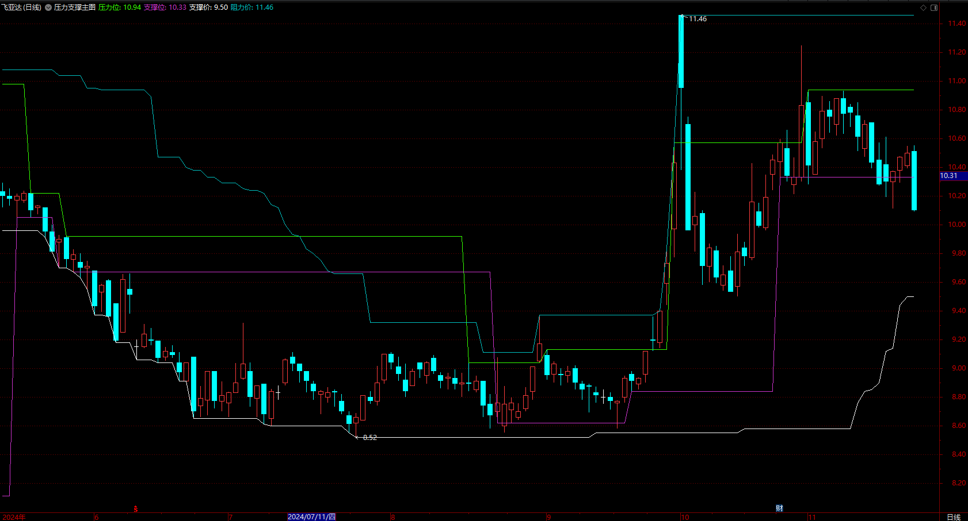Click the diamond icon at top right
Image resolution: width=968 pixels, height=521 pixels.
click(924, 7)
